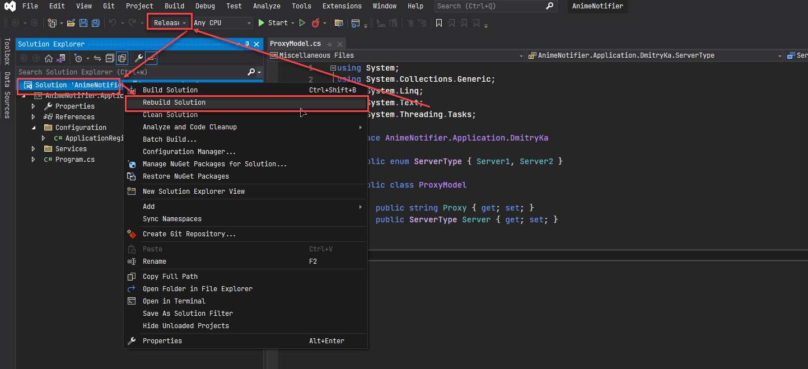Select Rebuild Solution from context menu
The image size is (808, 369).
[174, 102]
